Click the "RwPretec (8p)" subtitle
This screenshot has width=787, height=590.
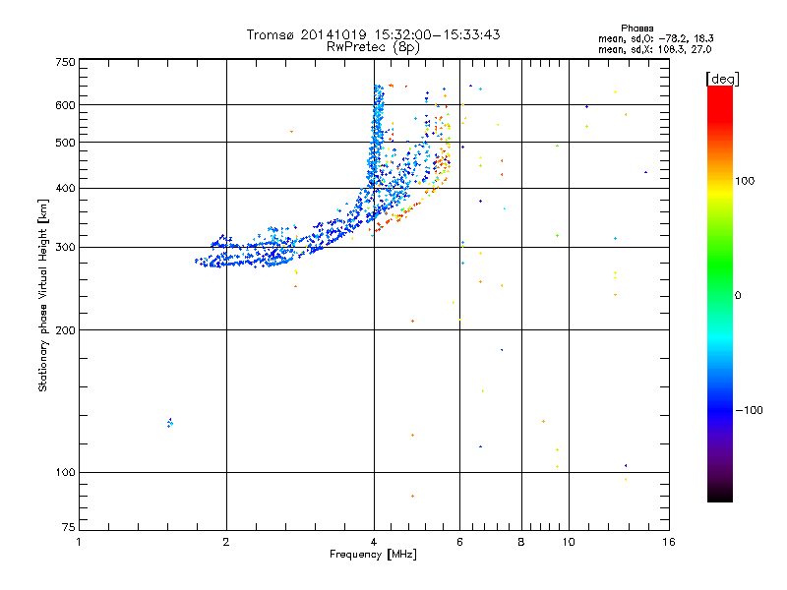pyautogui.click(x=373, y=47)
